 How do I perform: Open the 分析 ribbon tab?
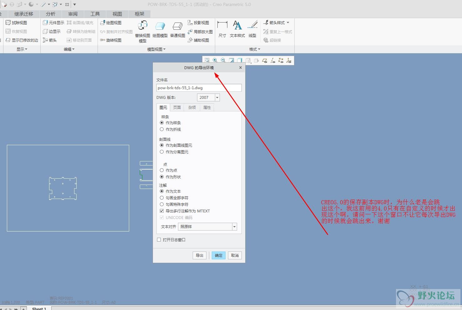pyautogui.click(x=51, y=14)
